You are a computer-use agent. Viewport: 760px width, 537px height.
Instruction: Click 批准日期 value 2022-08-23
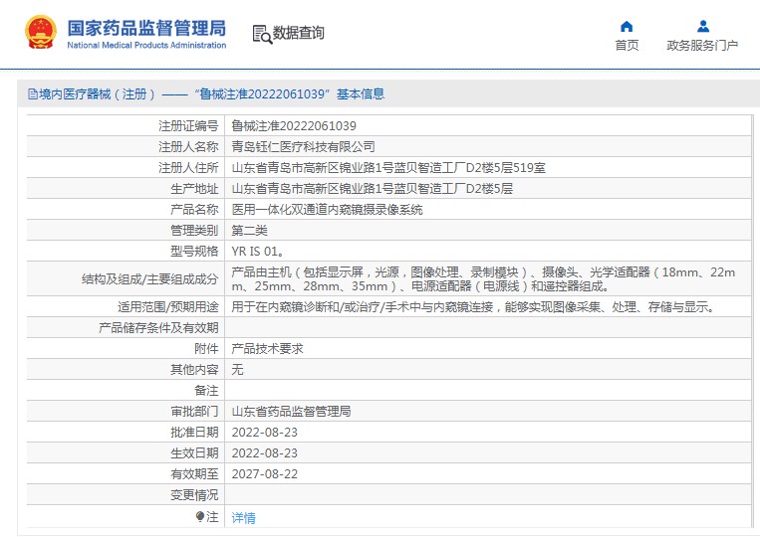[265, 433]
